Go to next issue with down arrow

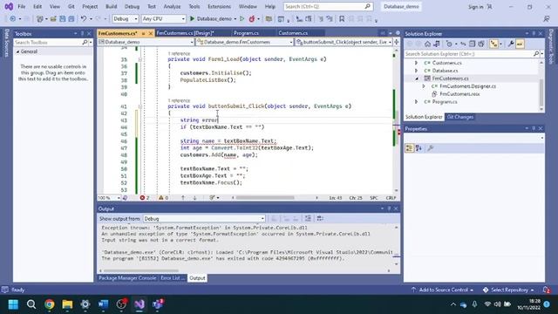pyautogui.click(x=194, y=198)
